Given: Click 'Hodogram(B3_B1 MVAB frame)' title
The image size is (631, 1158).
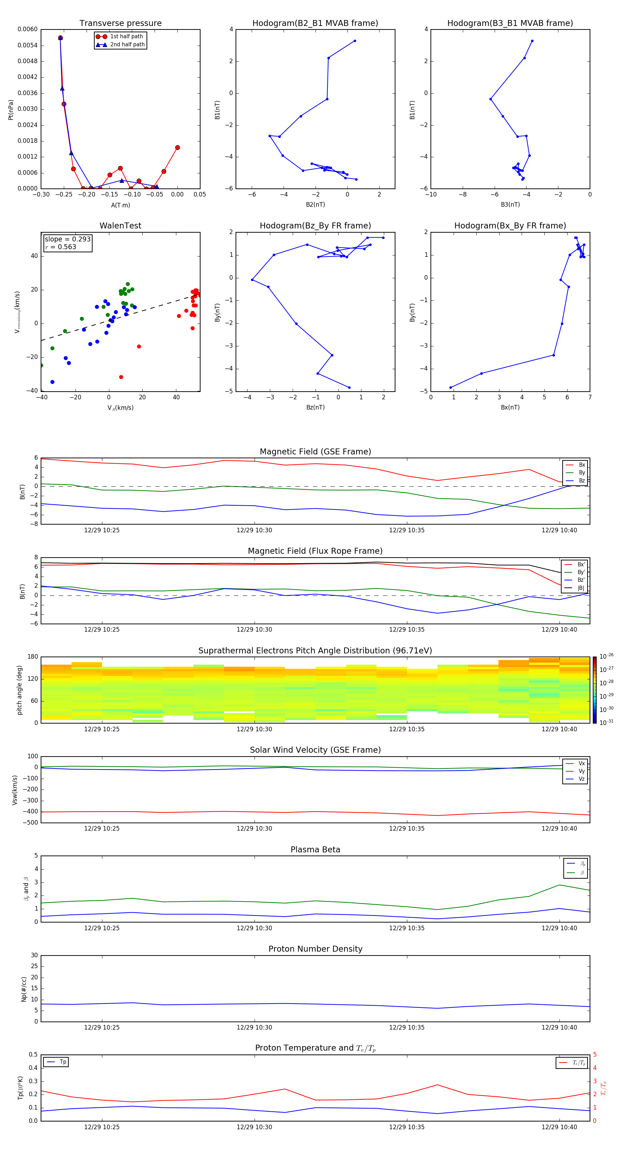Looking at the screenshot, I should tap(510, 24).
